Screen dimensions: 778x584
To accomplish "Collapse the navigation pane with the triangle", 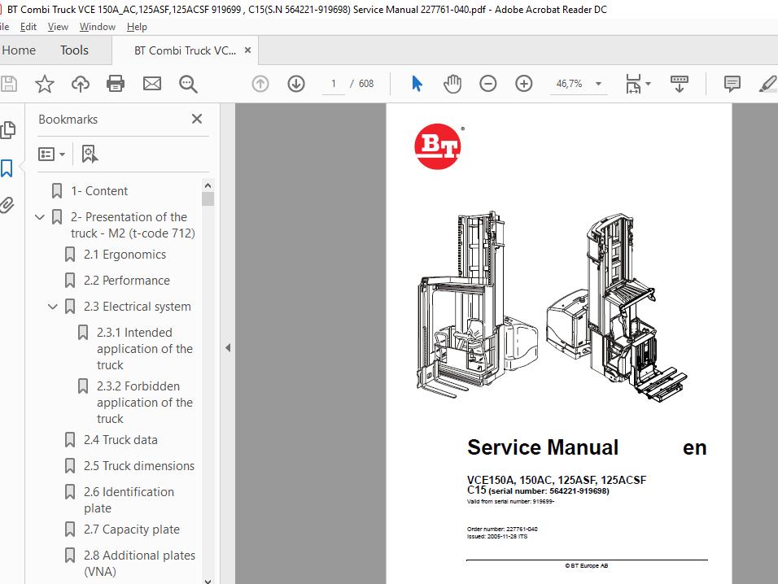I will [228, 347].
